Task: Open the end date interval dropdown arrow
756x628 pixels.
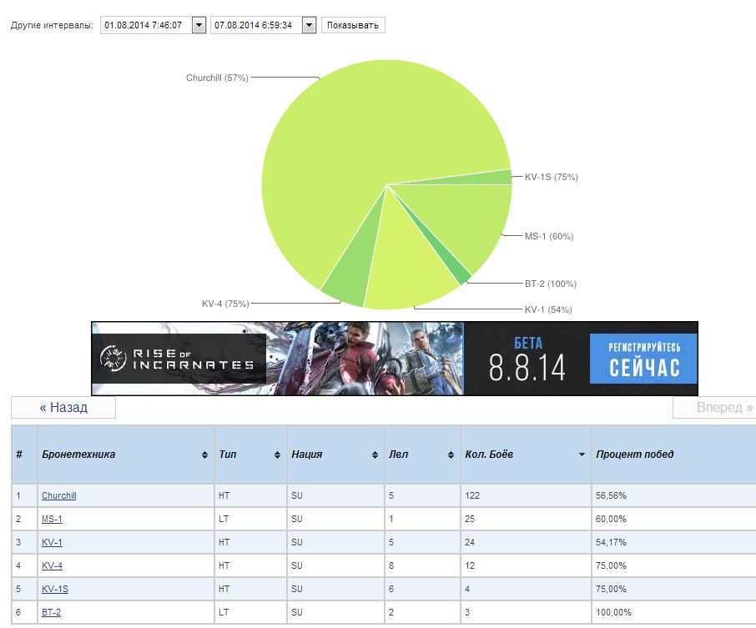Action: tap(309, 25)
